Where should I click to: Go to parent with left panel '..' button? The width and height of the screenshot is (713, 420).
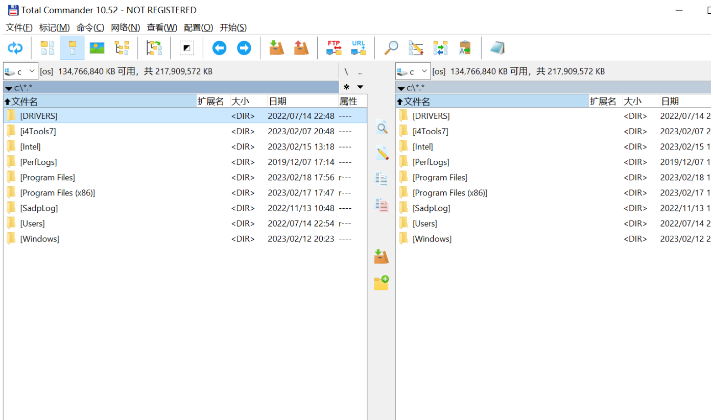[x=360, y=72]
